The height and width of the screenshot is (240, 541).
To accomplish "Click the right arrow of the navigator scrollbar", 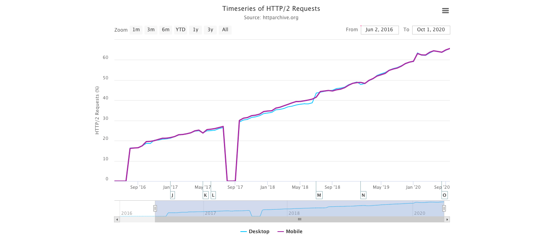I will [447, 219].
